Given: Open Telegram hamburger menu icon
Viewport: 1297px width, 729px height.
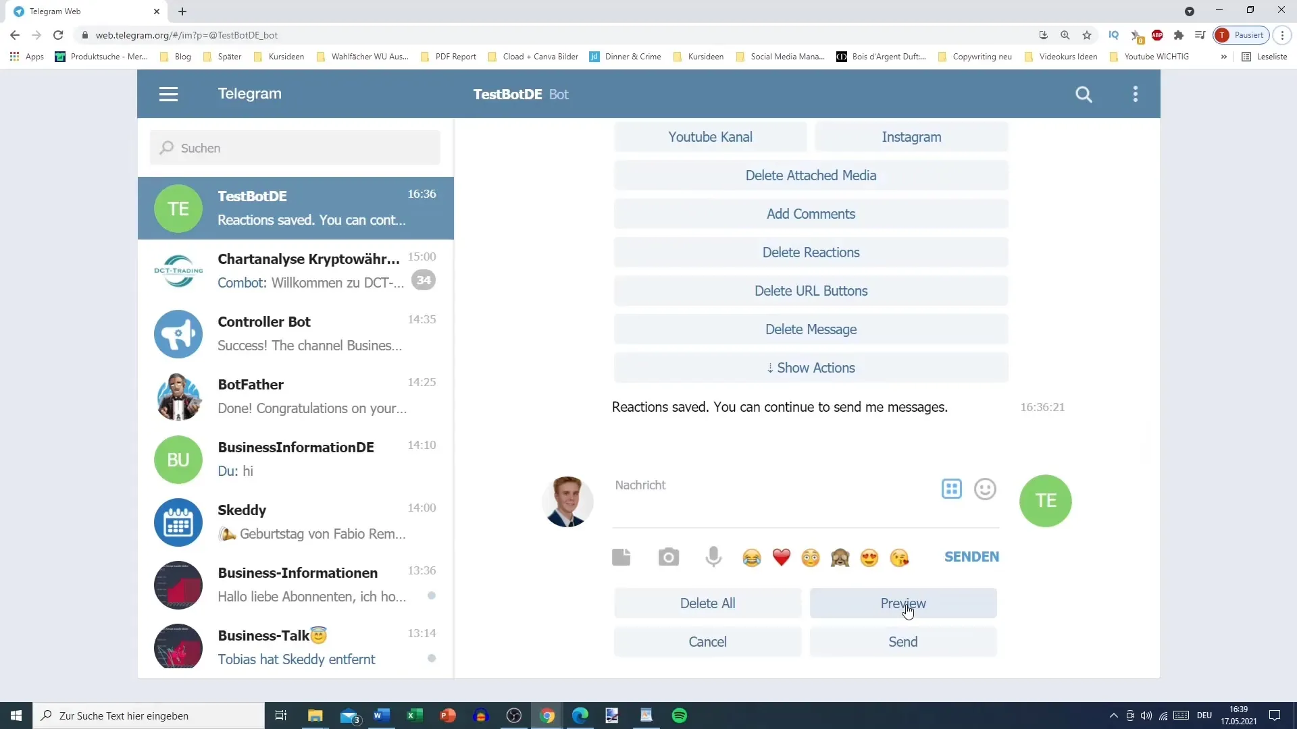Looking at the screenshot, I should coord(168,93).
